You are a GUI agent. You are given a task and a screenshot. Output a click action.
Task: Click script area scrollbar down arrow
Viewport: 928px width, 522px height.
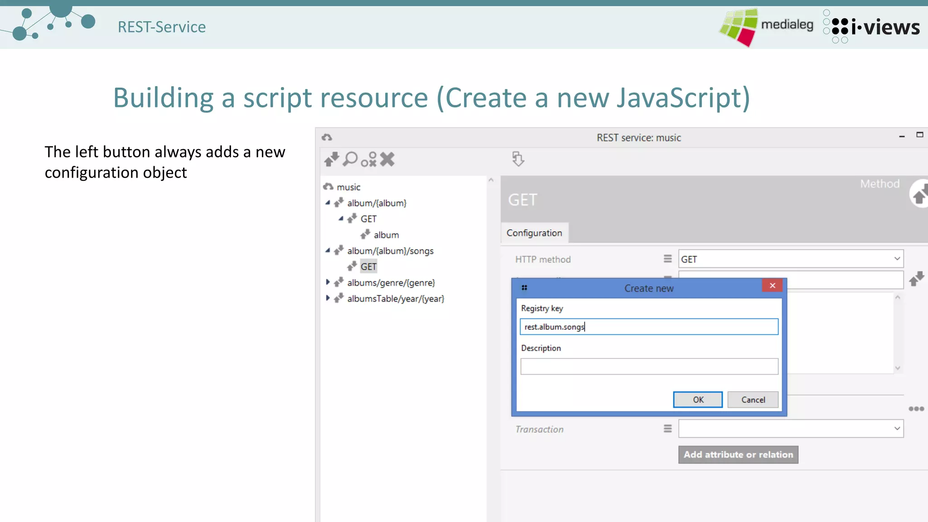(x=897, y=368)
